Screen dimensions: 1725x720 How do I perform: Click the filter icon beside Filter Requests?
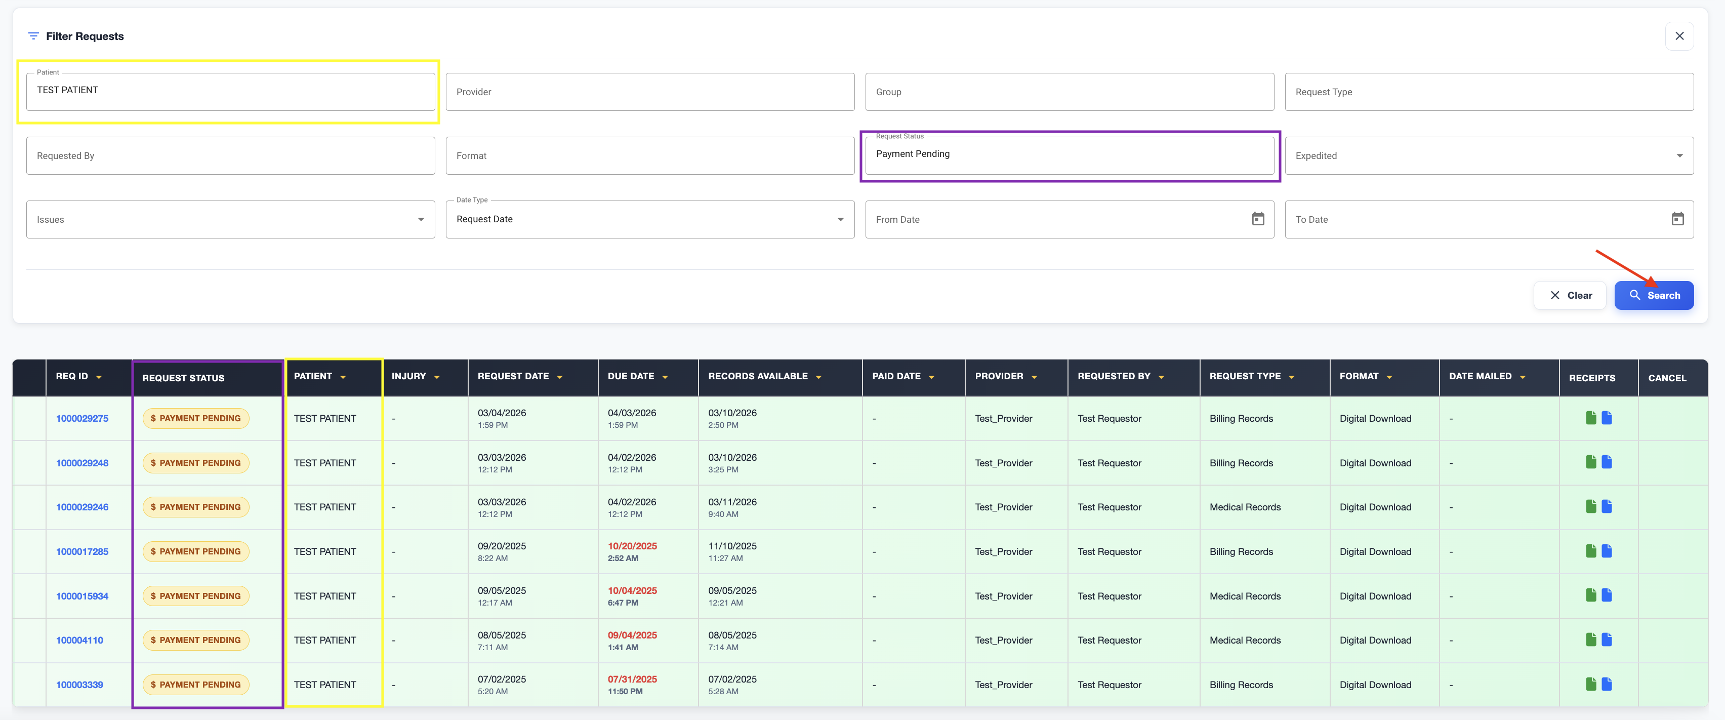[x=33, y=36]
